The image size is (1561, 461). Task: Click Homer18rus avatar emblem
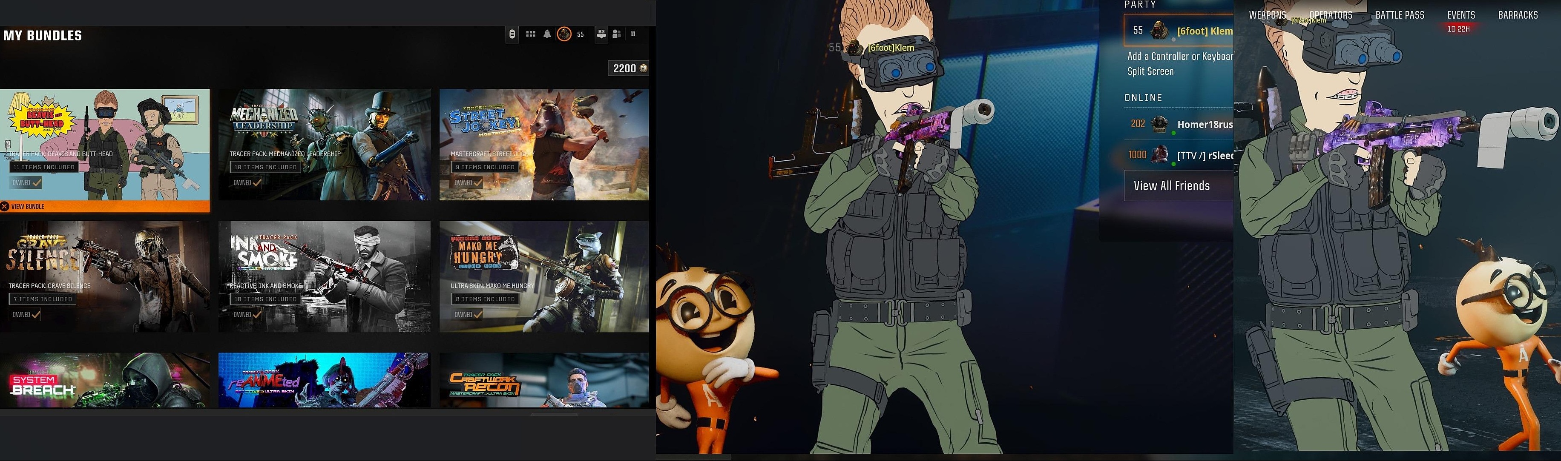1159,124
